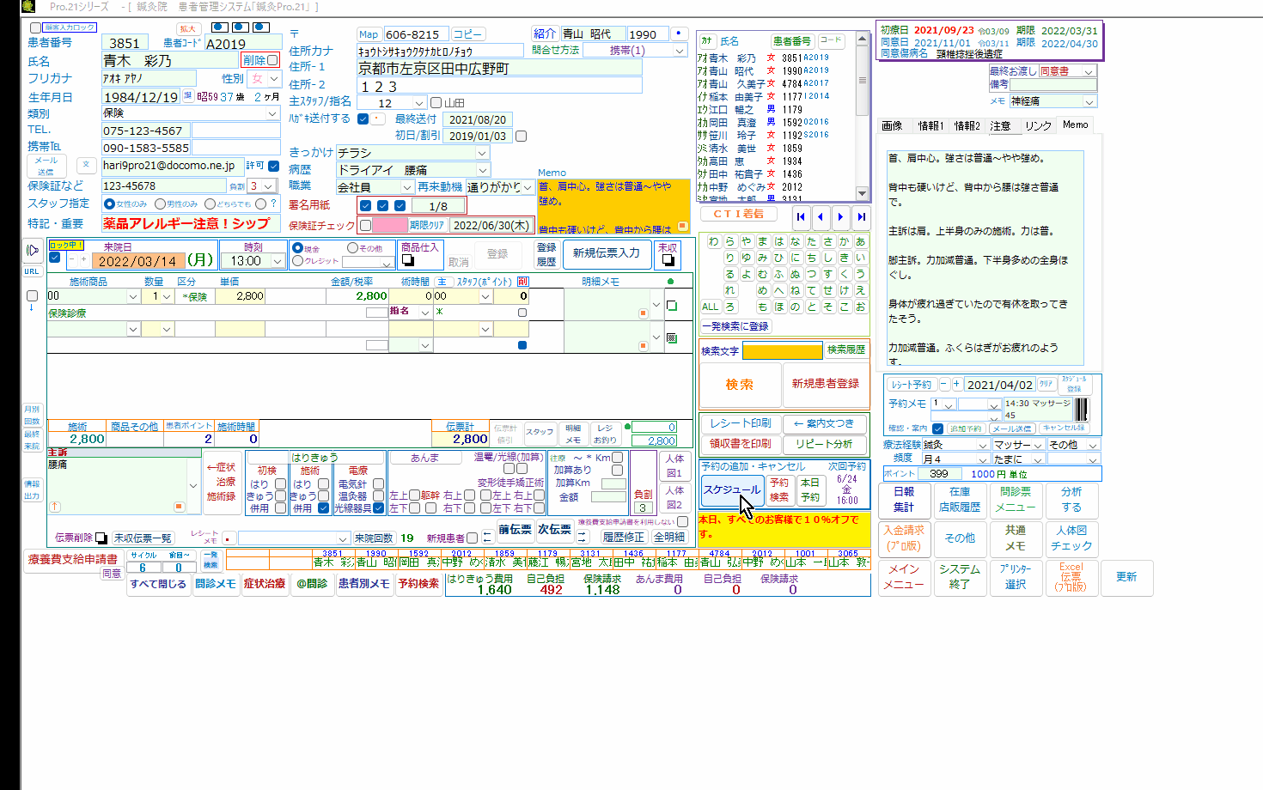Open the 時刻 13:00 dropdown
Screen dimensions: 1263x790
[277, 261]
